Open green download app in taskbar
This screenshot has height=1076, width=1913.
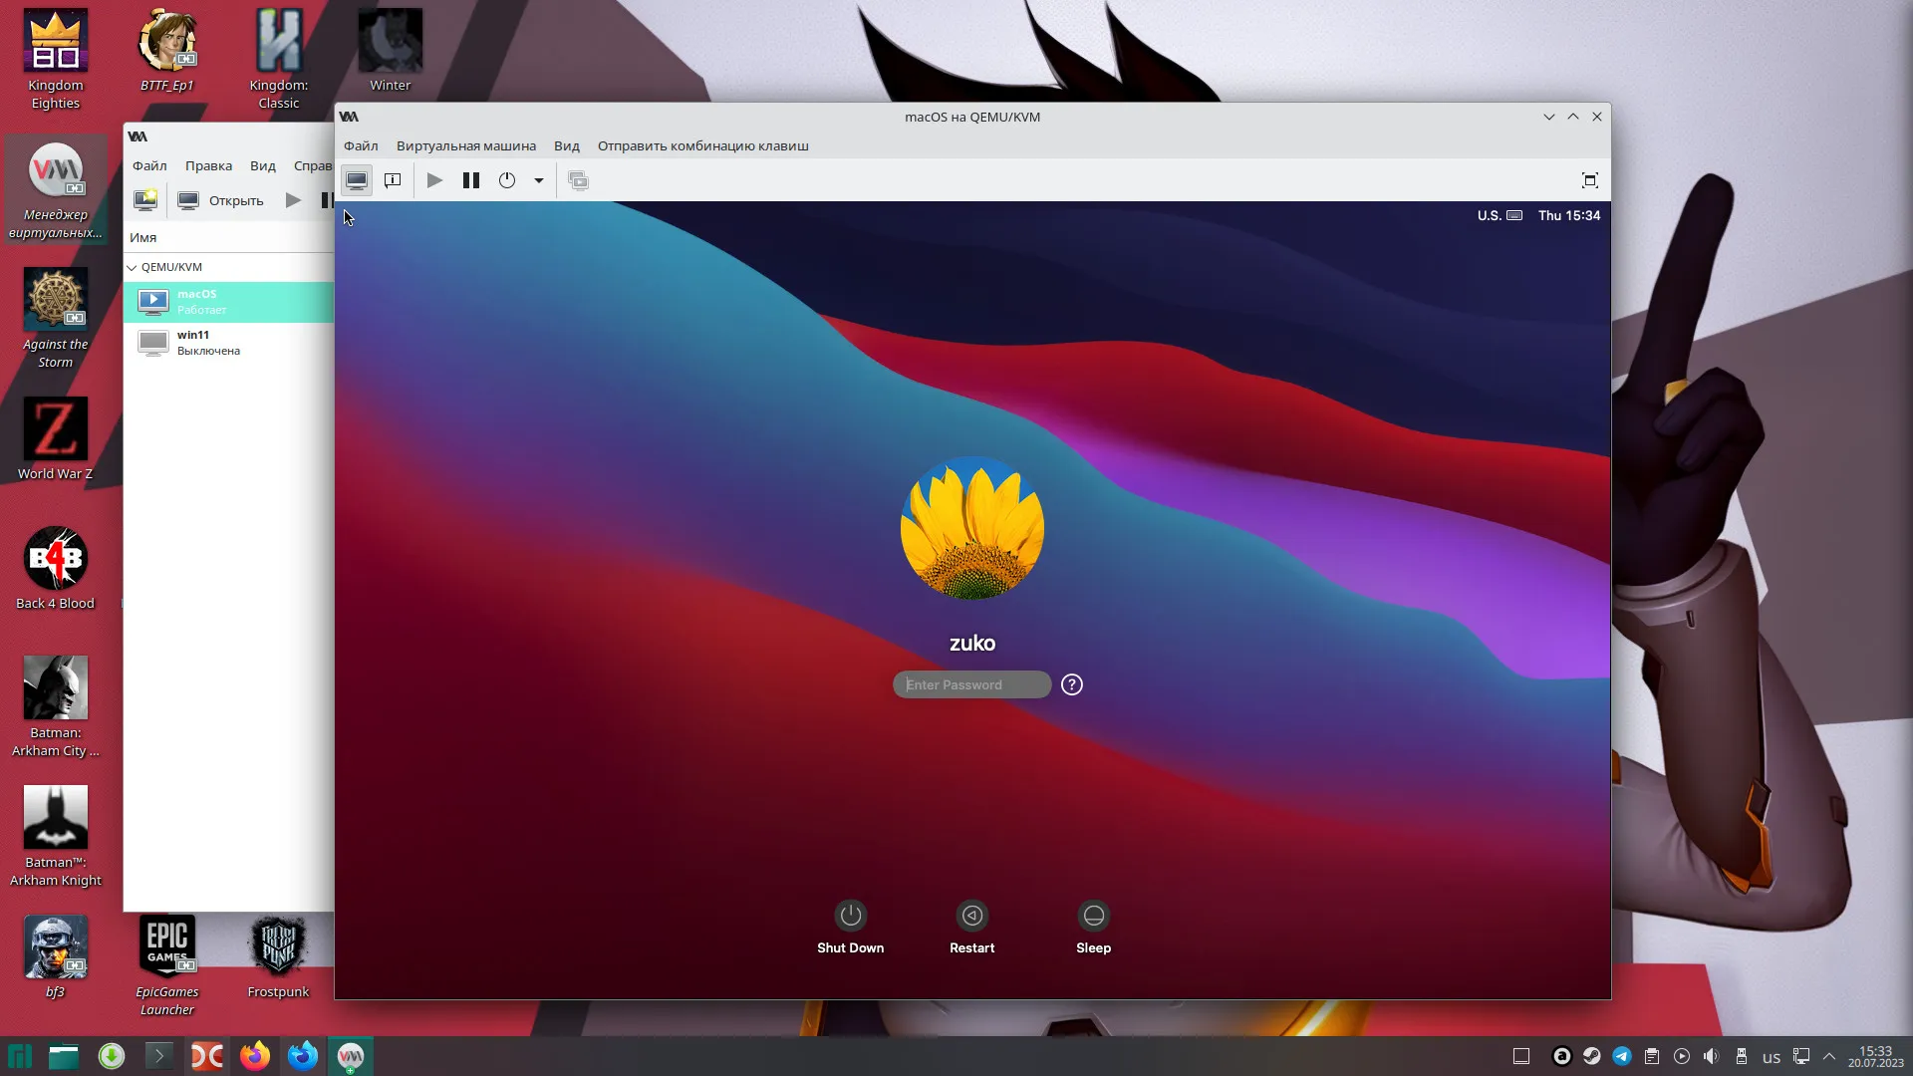point(112,1056)
